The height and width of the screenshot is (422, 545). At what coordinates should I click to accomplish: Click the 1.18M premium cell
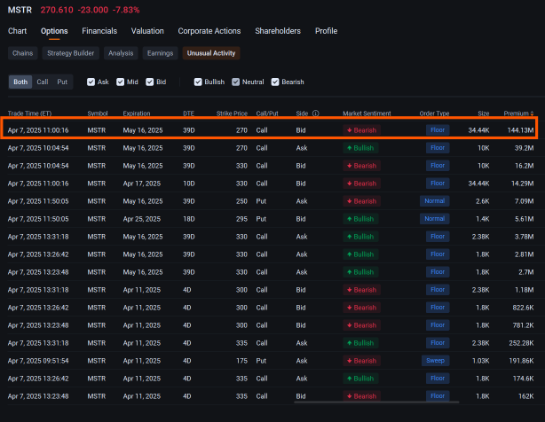click(524, 289)
